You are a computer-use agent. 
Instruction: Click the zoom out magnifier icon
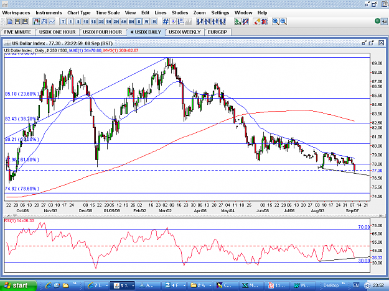tap(283, 22)
